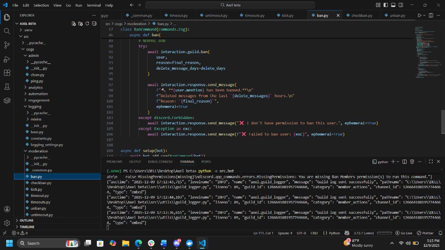Switch to the PROBLEMS panel tab
This screenshot has width=445, height=250.
pos(115,161)
